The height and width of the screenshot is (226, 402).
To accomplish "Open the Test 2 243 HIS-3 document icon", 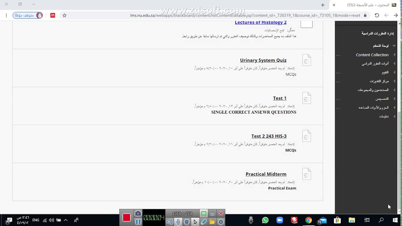I will click(307, 136).
